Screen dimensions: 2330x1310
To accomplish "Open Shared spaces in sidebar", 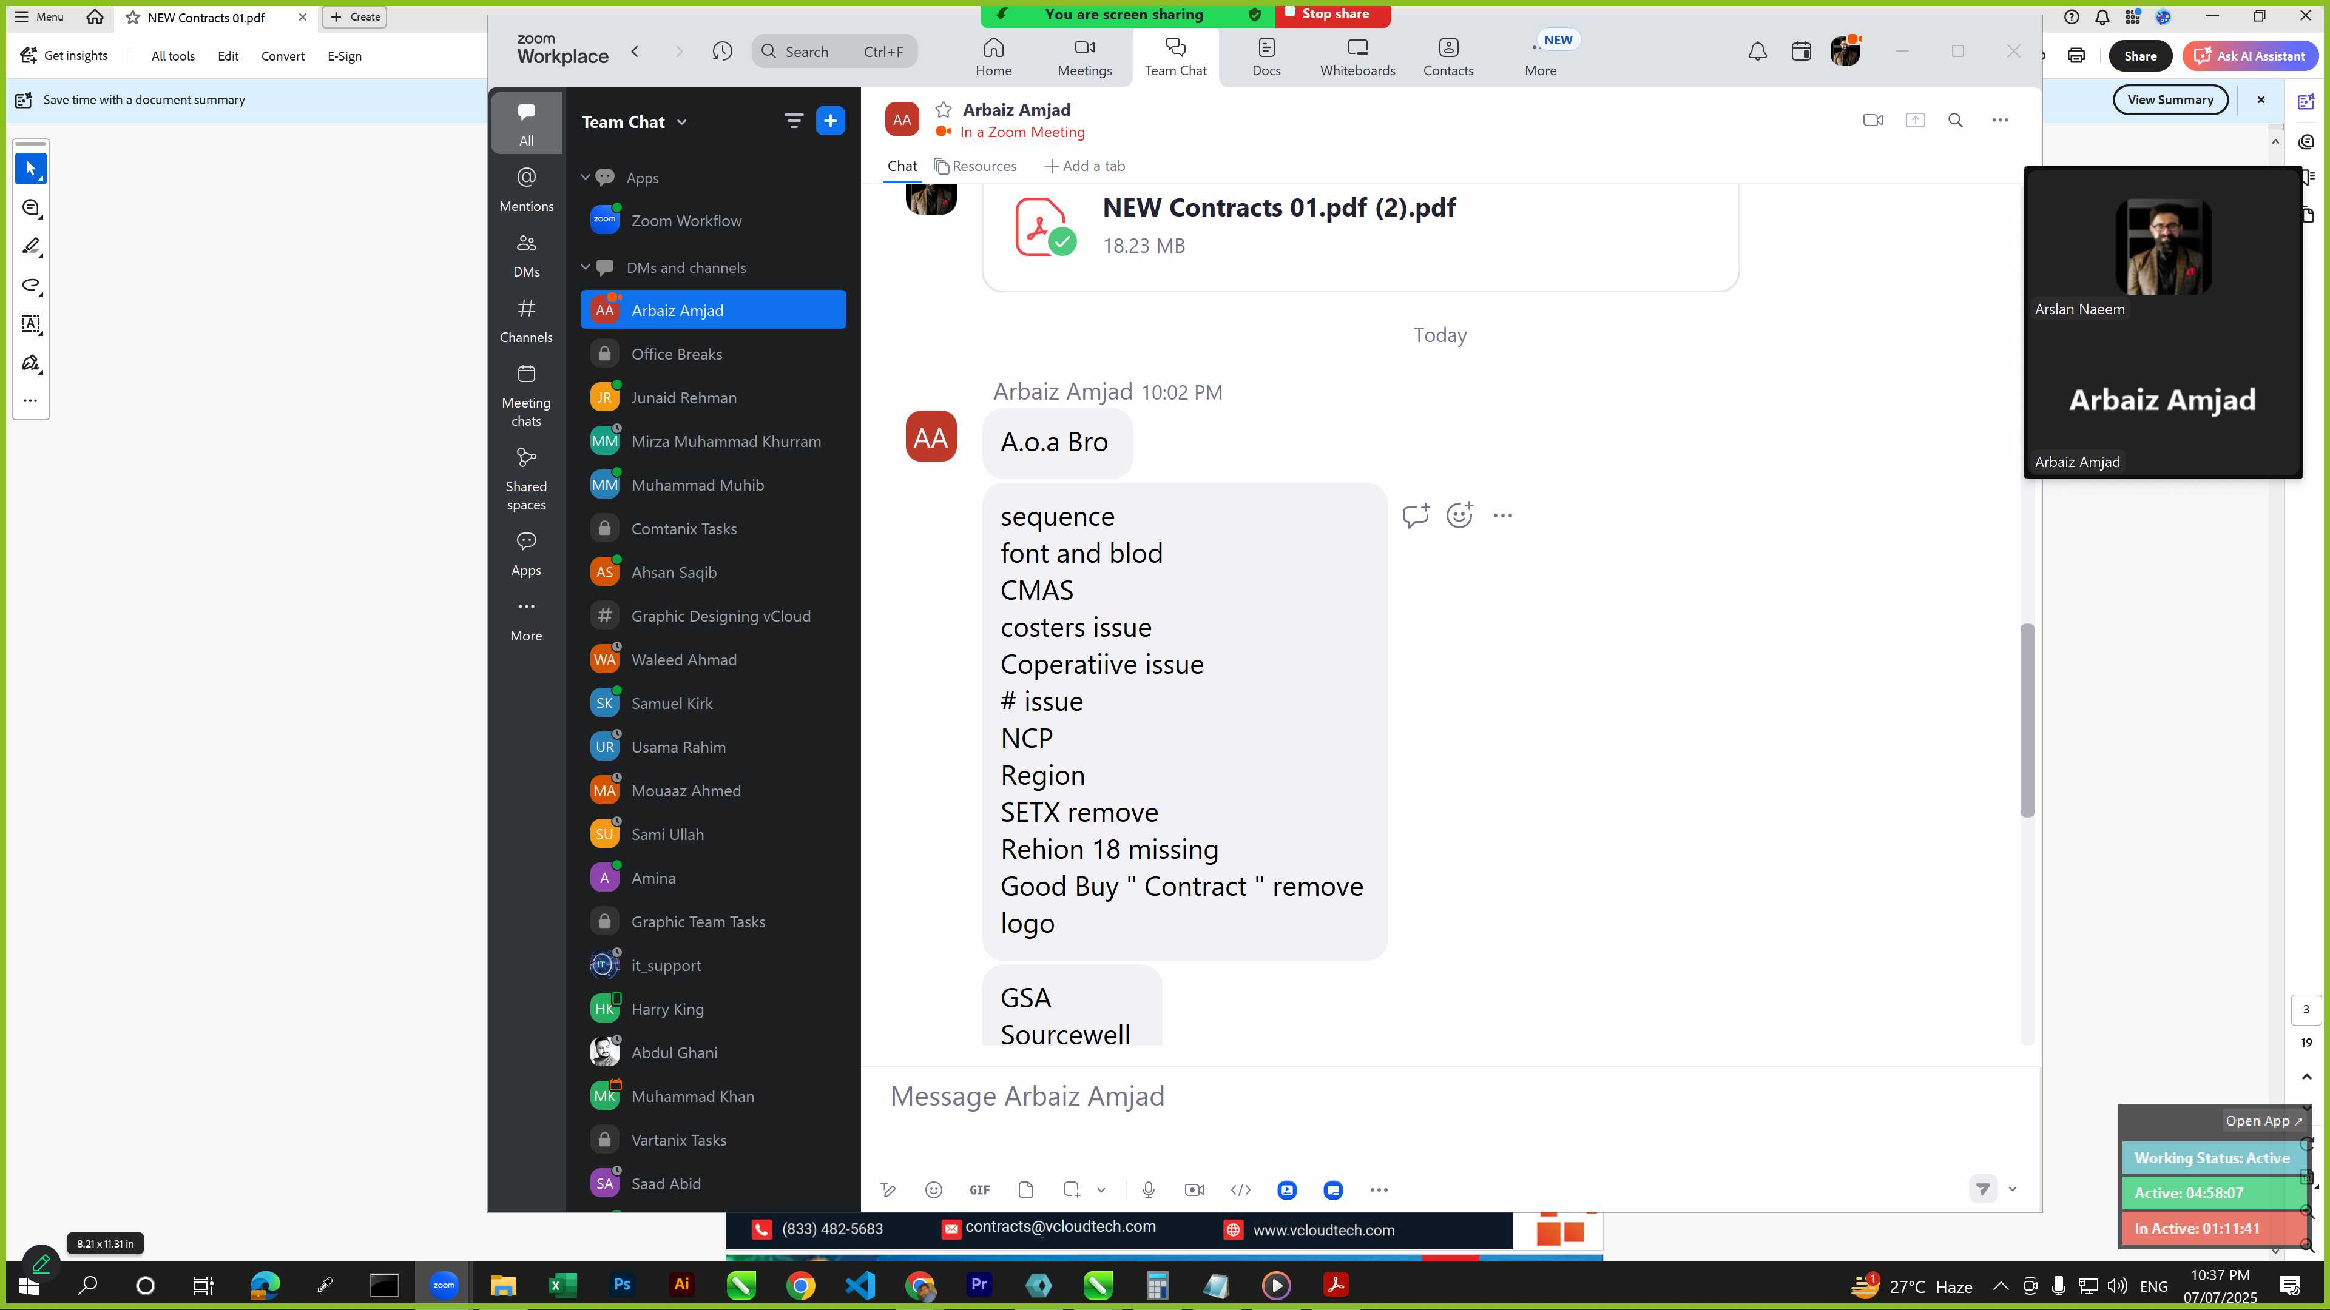I will 527,479.
